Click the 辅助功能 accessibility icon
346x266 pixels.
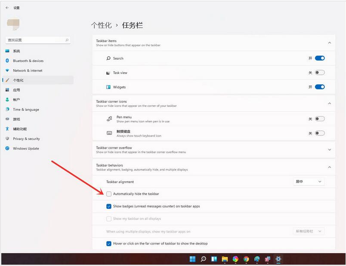tap(7, 128)
